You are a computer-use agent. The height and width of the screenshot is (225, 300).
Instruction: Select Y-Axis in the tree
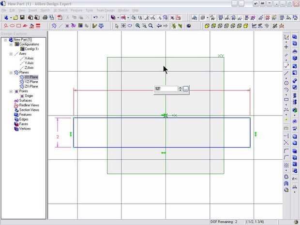click(29, 63)
